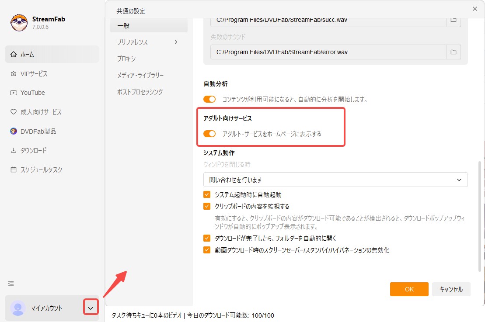
Task: Turn off showing adult services on homepage
Action: click(209, 134)
